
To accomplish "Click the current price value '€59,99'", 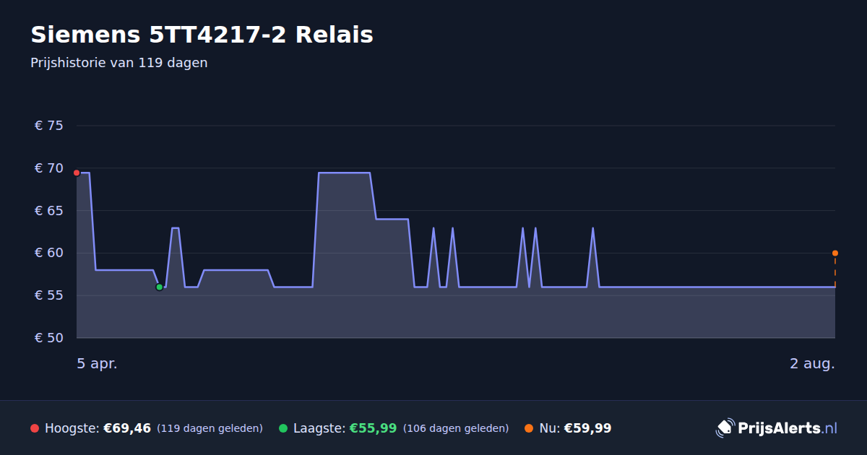I will coord(587,428).
